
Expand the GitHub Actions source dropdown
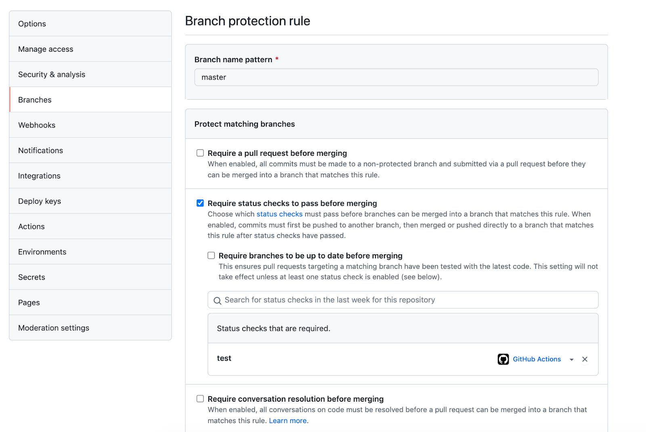572,359
